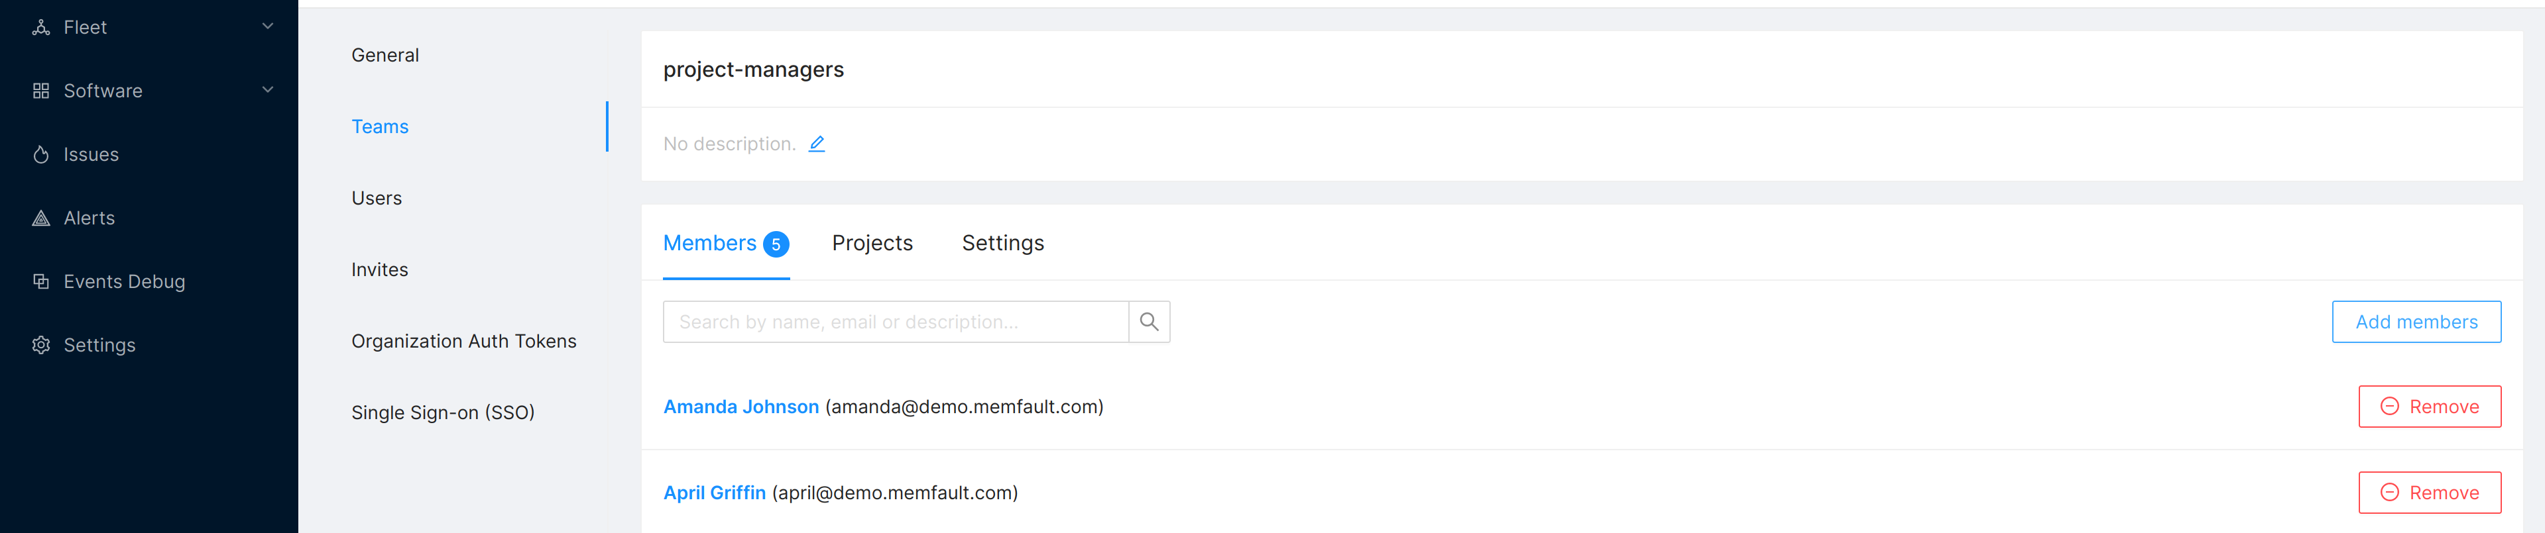Image resolution: width=2545 pixels, height=533 pixels.
Task: Click the Fleet icon in sidebar
Action: point(40,28)
